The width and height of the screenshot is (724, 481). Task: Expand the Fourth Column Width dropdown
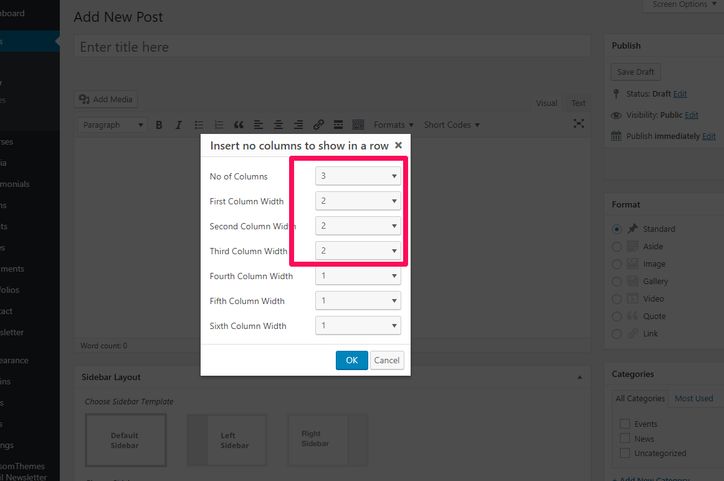pyautogui.click(x=358, y=275)
